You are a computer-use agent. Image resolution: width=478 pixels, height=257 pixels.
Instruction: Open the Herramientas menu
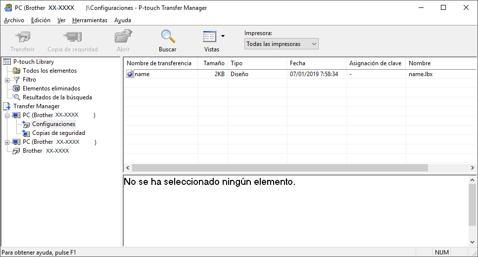tap(90, 20)
